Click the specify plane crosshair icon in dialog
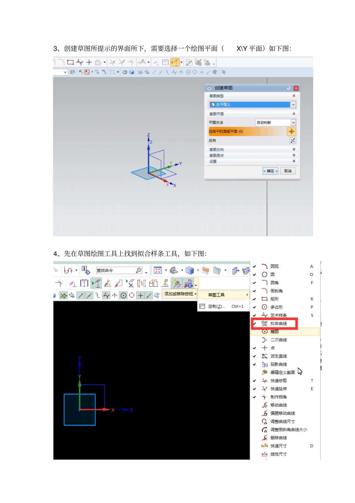 [291, 132]
